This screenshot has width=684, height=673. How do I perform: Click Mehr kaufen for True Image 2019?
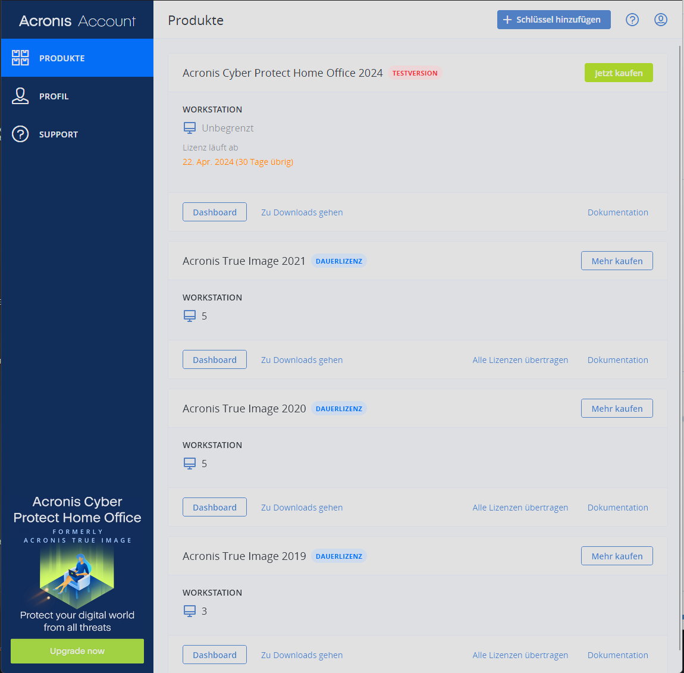[x=617, y=556]
